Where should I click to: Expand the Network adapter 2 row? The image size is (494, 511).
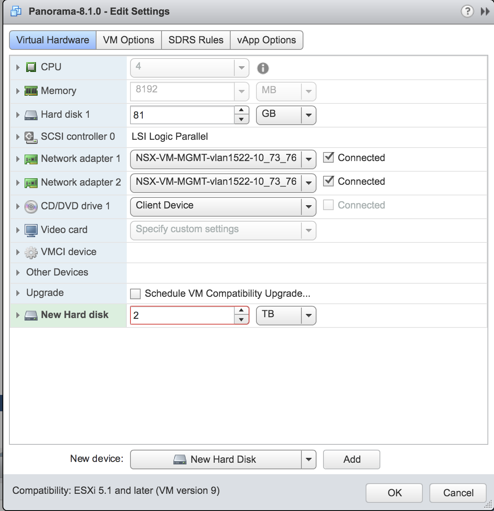[x=18, y=183]
